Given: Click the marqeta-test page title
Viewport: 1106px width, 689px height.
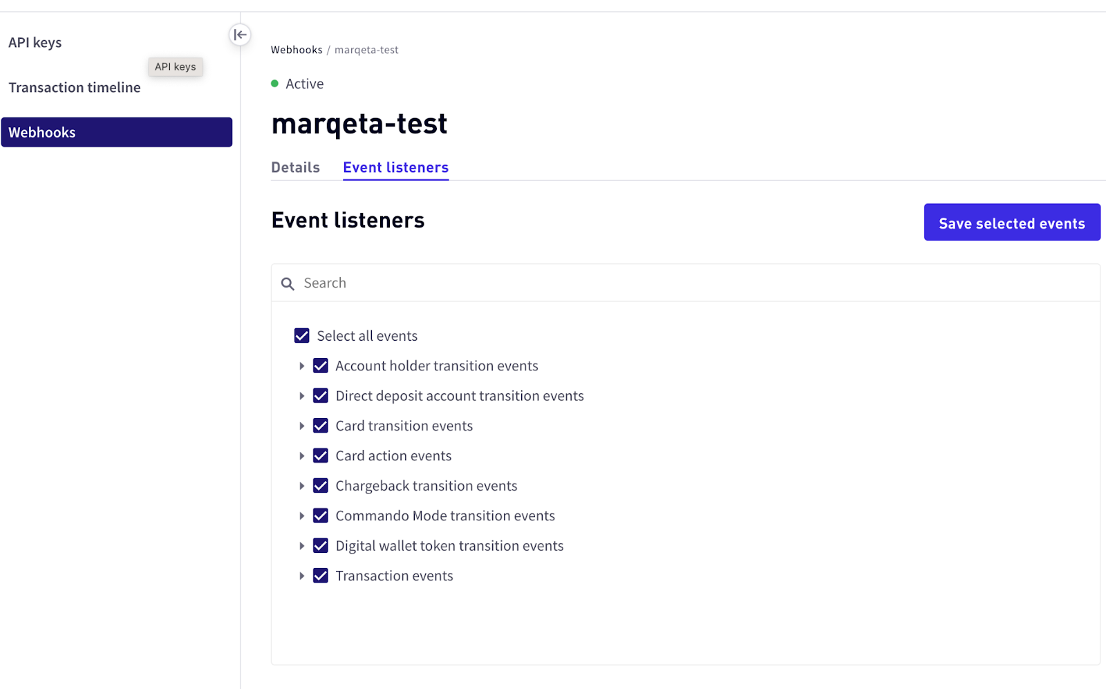Looking at the screenshot, I should click(x=359, y=124).
